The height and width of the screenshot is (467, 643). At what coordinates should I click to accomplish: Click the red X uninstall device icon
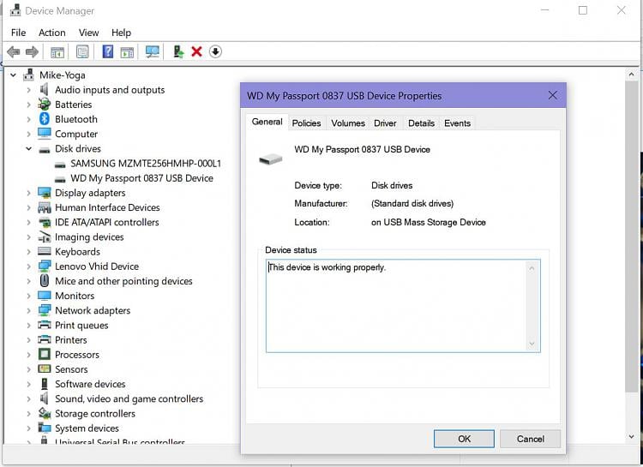point(196,52)
